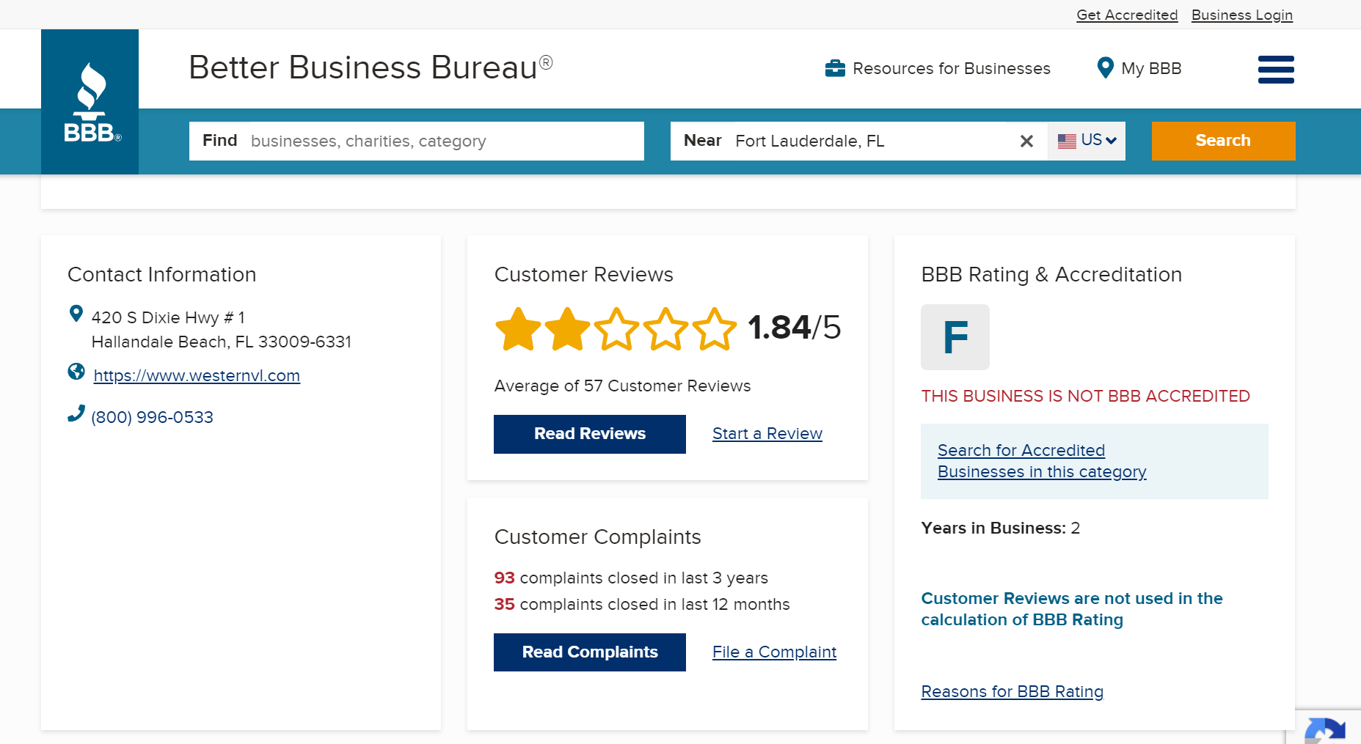This screenshot has width=1361, height=744.
Task: Open Get Accredited link
Action: [x=1127, y=15]
